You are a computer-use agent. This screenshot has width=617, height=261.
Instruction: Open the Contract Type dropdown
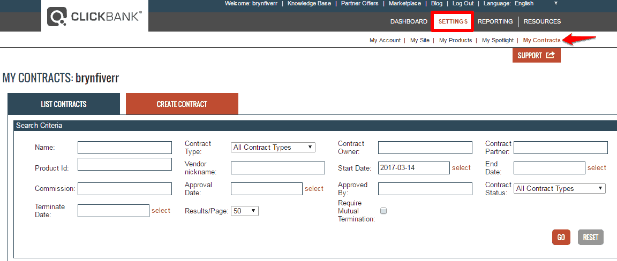(273, 148)
